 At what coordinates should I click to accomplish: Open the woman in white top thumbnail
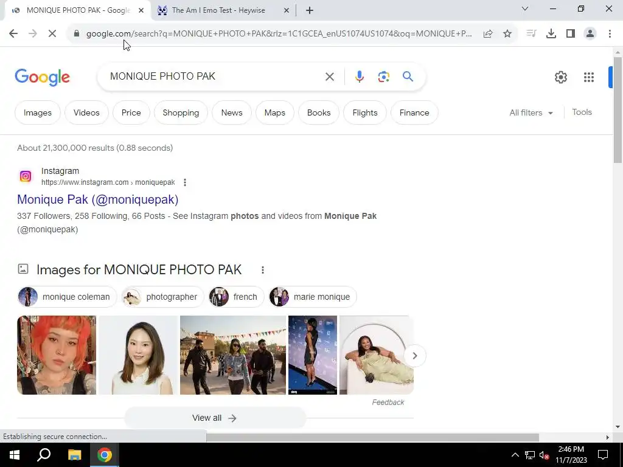point(138,355)
